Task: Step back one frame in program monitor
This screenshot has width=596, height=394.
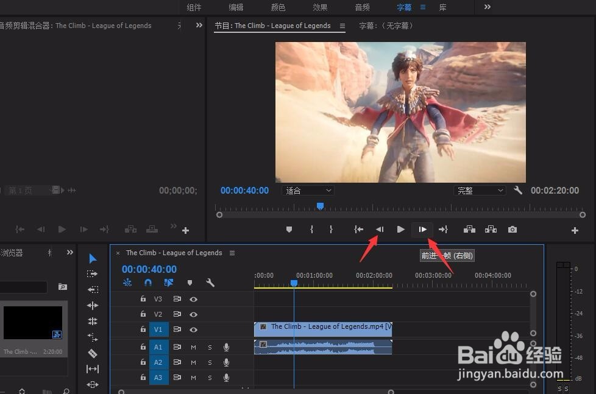Action: tap(380, 230)
